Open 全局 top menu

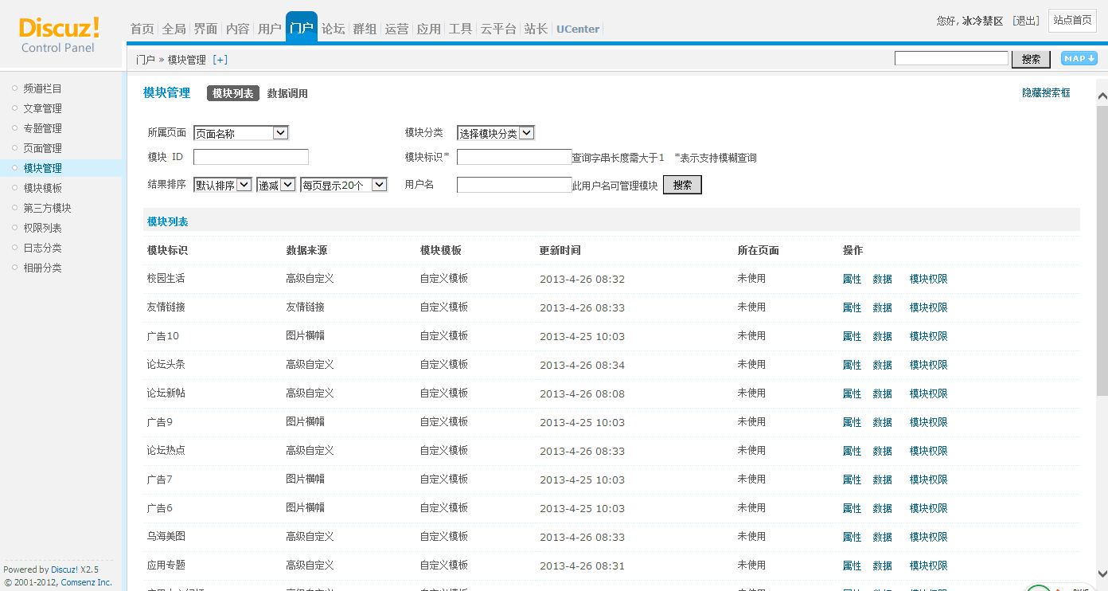tap(174, 29)
